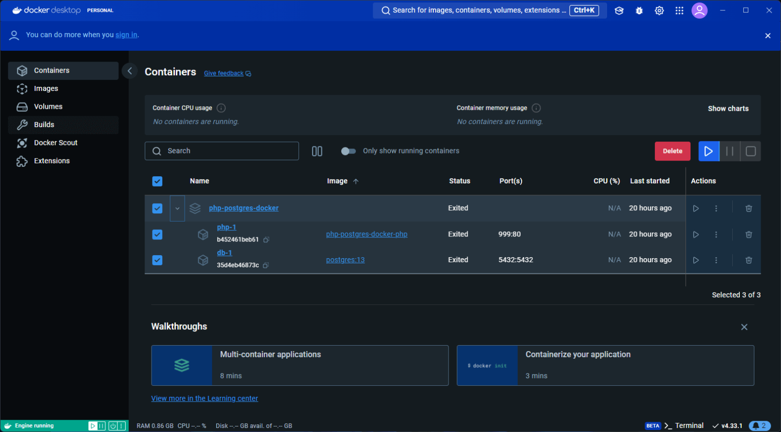
Task: Go to Images in the sidebar
Action: click(63, 88)
